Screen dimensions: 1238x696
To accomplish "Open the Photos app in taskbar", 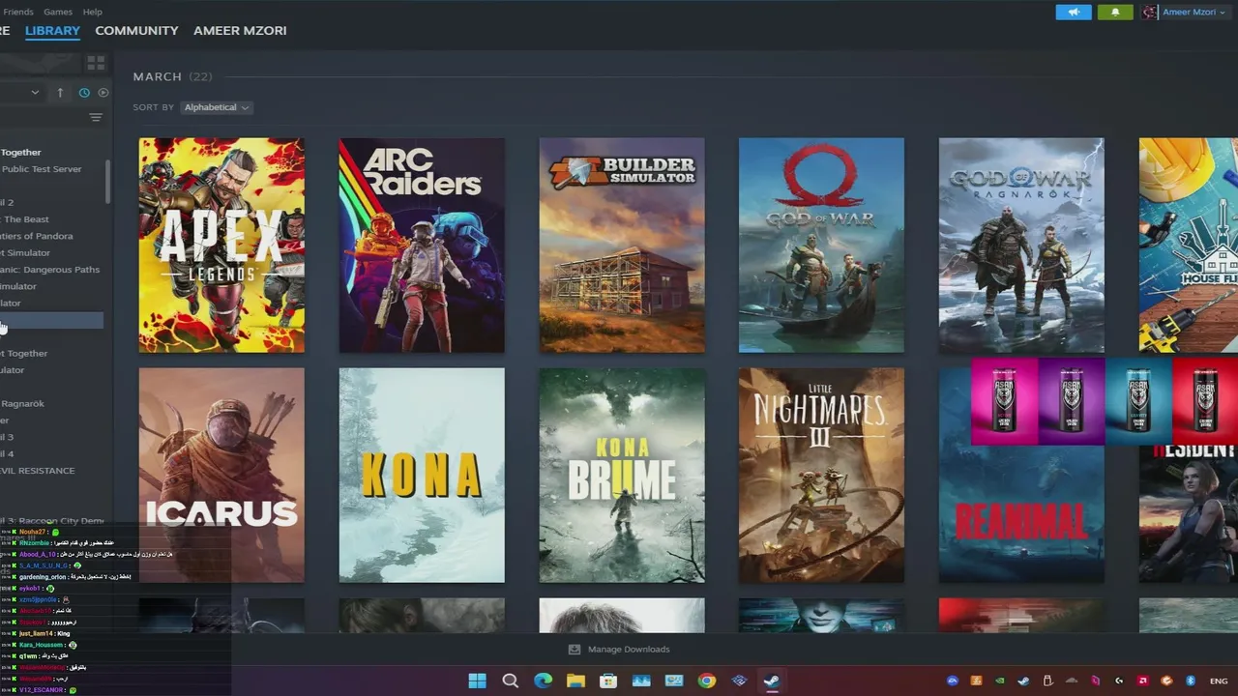I will tap(641, 681).
